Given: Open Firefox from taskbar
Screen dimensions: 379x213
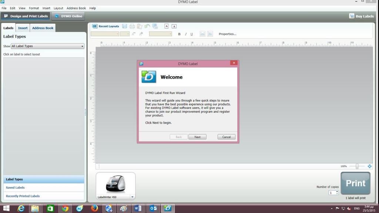Looking at the screenshot, I should (x=94, y=208).
